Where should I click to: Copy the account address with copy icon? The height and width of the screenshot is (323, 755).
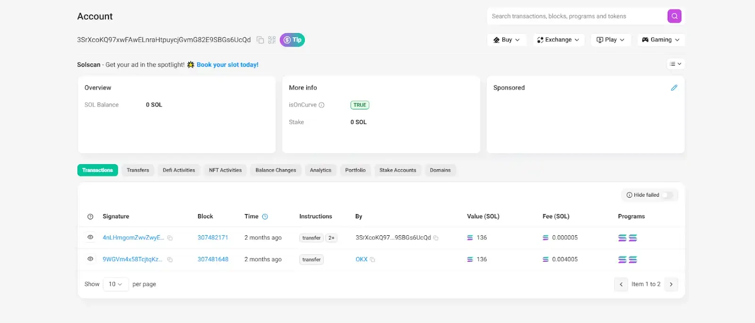[x=260, y=40]
